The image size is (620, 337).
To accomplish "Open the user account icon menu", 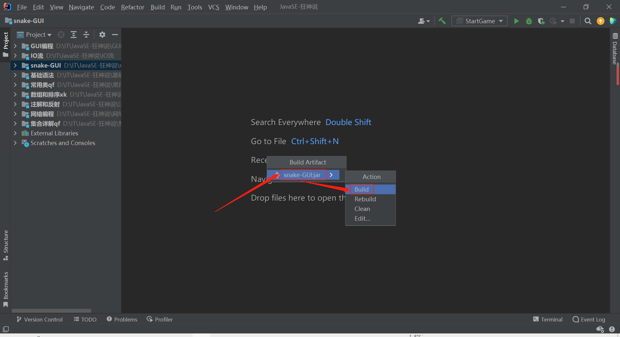I will tap(424, 21).
